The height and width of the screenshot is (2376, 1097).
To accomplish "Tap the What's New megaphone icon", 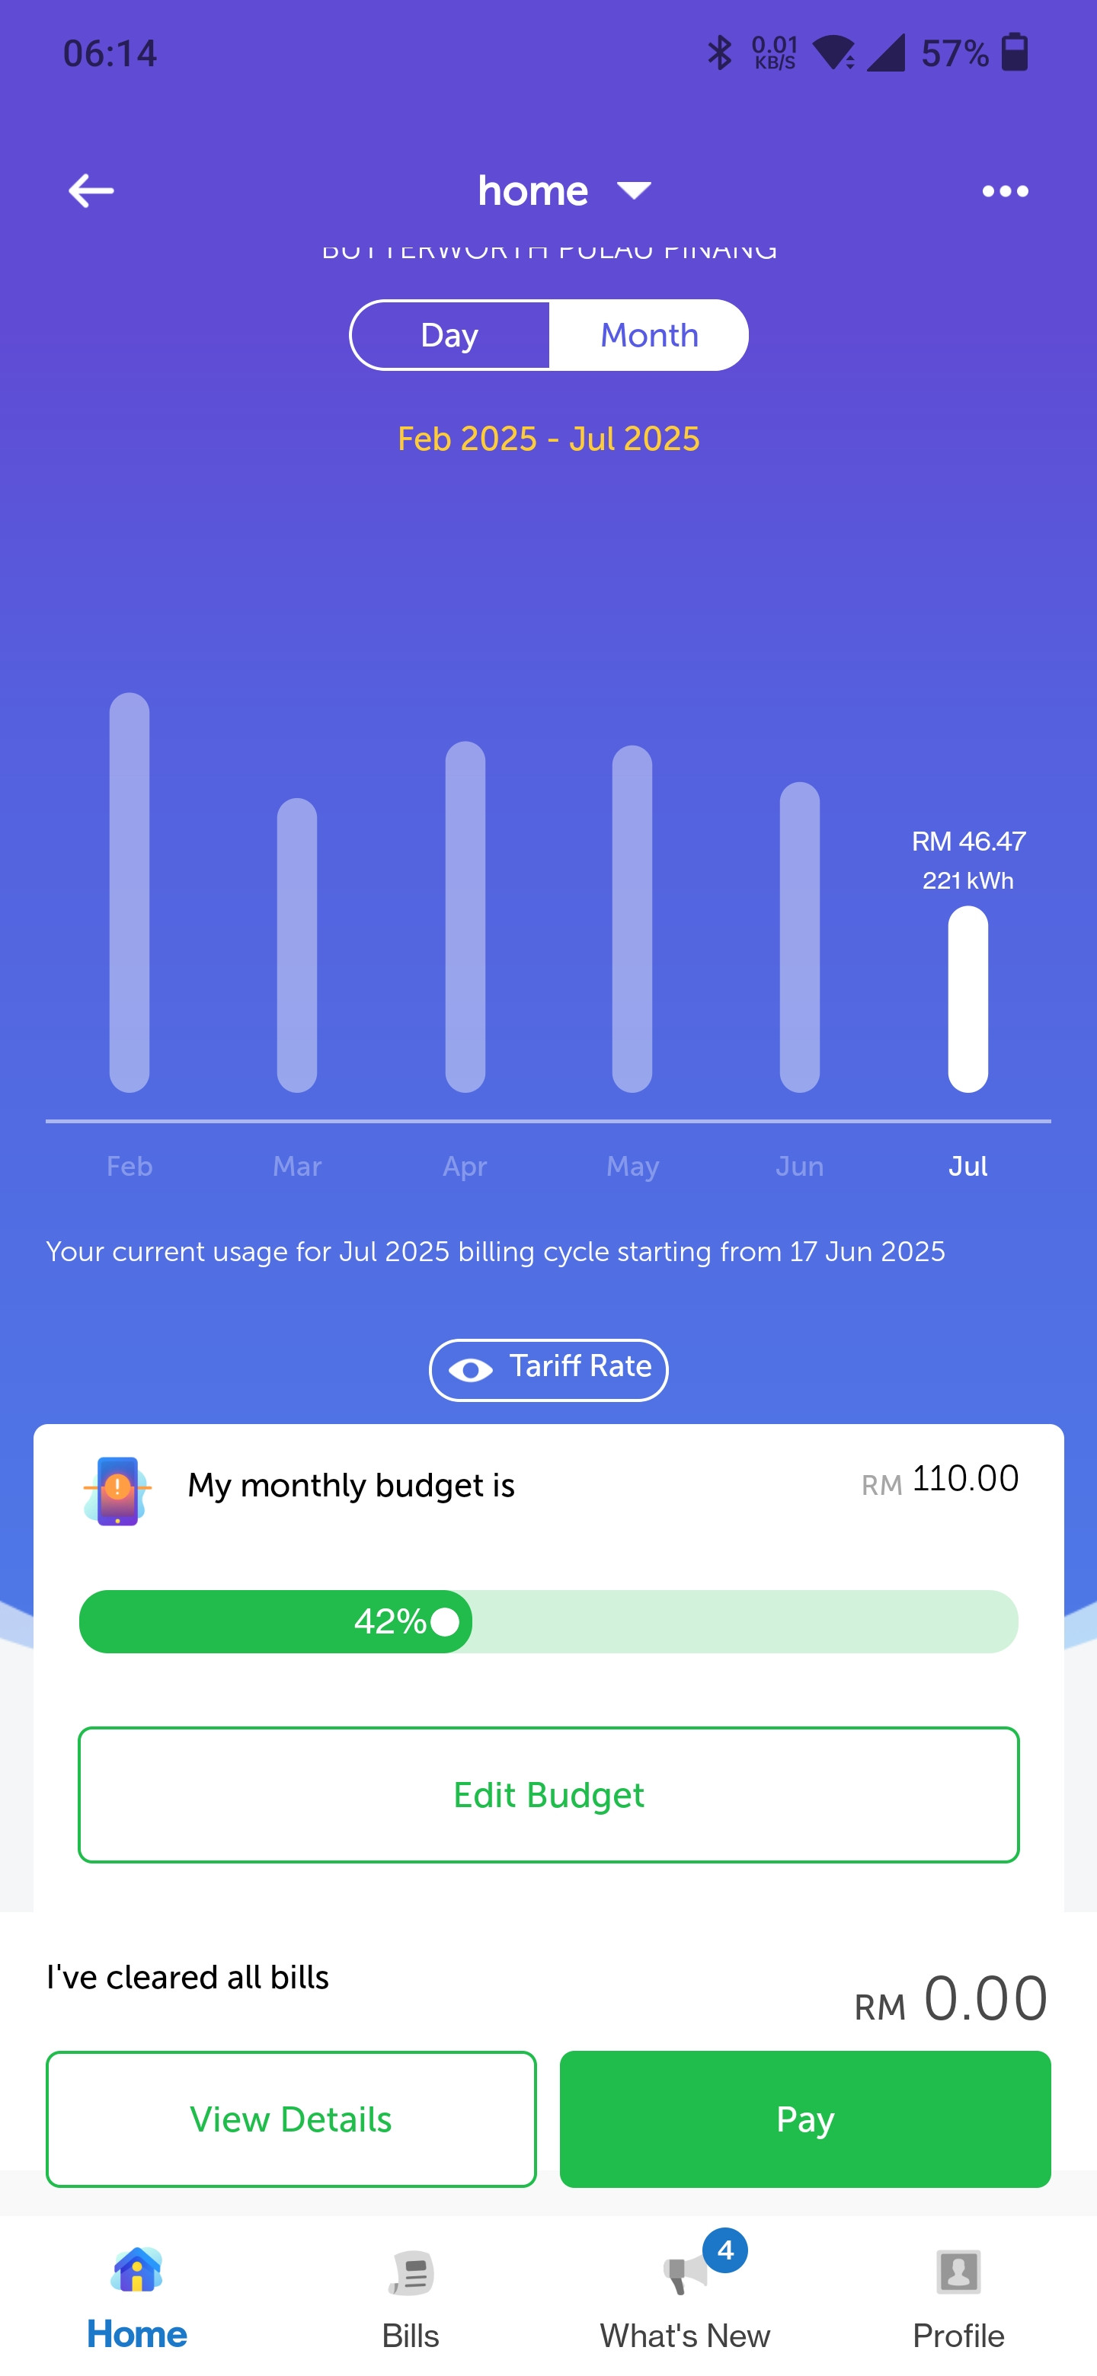I will 685,2275.
